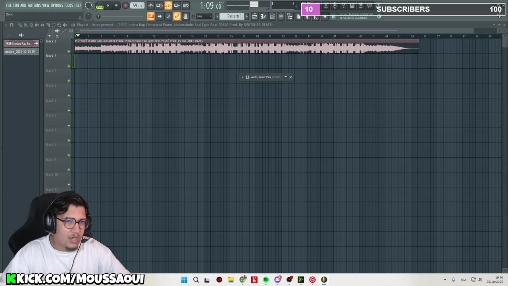This screenshot has width=508, height=286.
Task: Switch Pat/Song mode toggle
Action: point(100,6)
